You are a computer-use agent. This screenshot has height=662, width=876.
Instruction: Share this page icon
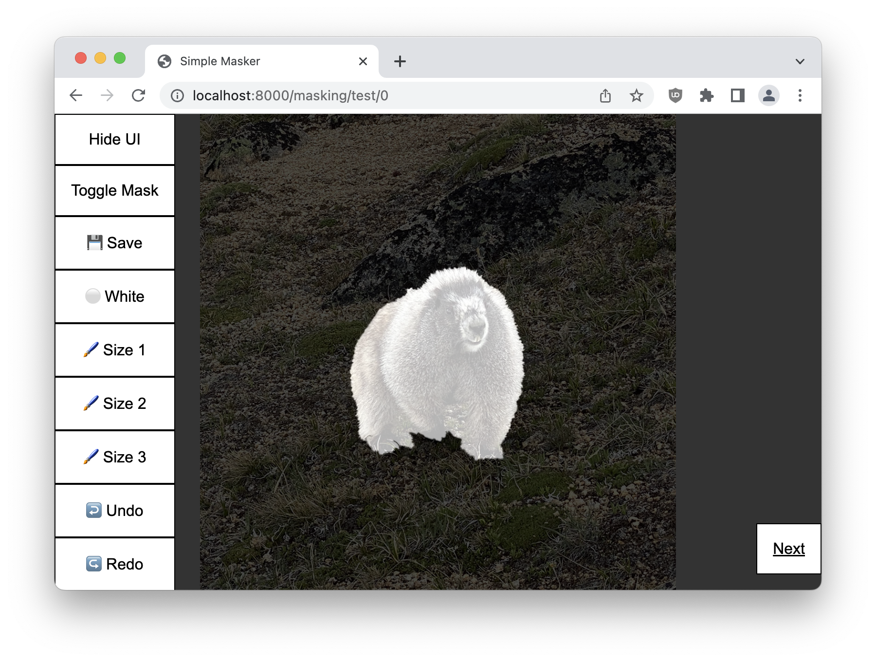click(605, 96)
